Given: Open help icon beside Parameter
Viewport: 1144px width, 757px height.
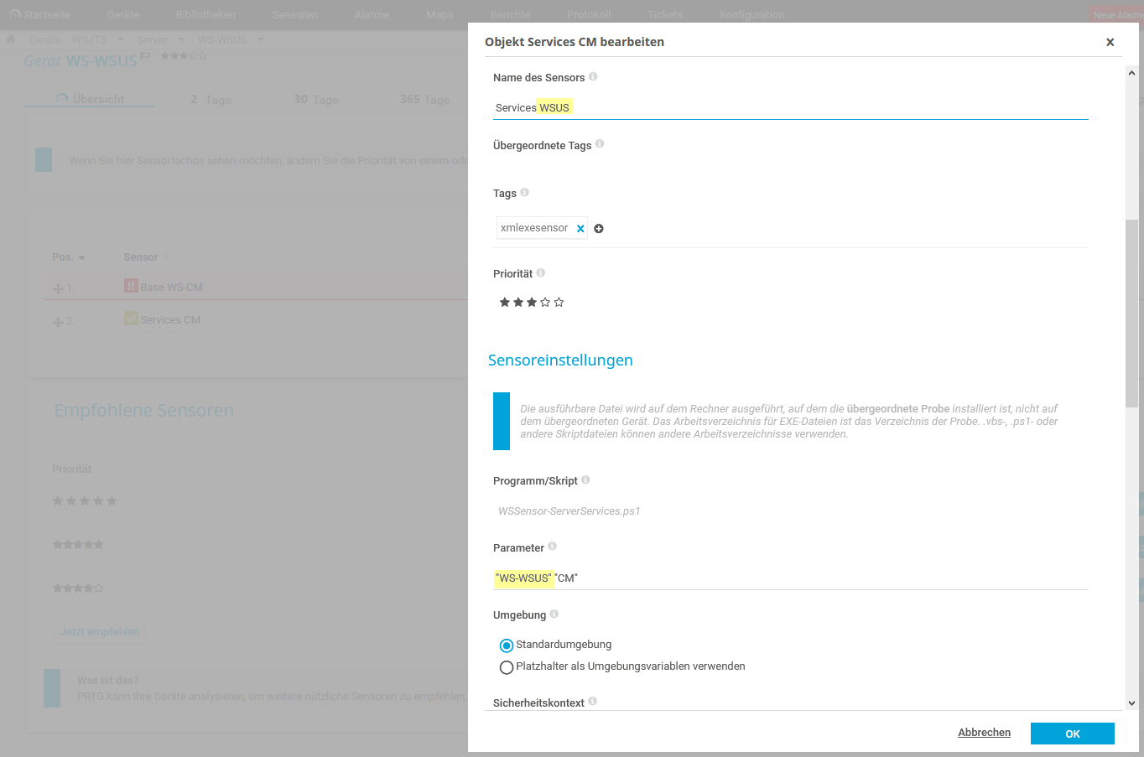Looking at the screenshot, I should click(x=552, y=547).
